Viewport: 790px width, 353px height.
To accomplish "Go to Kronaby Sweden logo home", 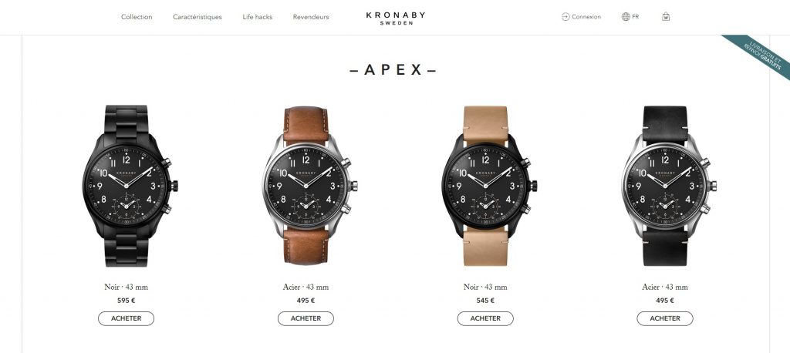I will [x=396, y=18].
